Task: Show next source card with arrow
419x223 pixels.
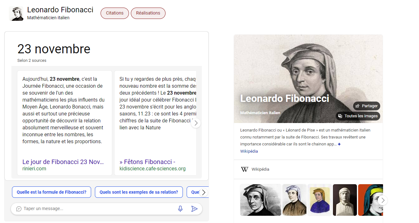Action: point(196,123)
